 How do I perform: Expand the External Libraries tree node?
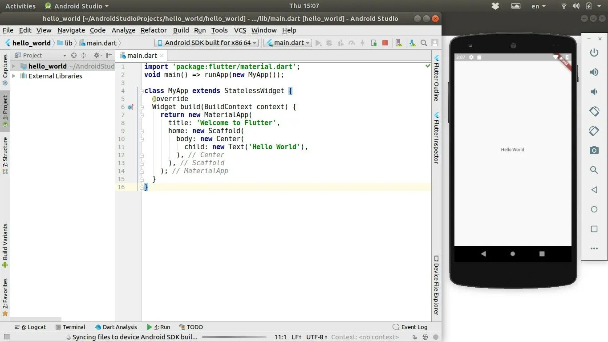tap(14, 76)
